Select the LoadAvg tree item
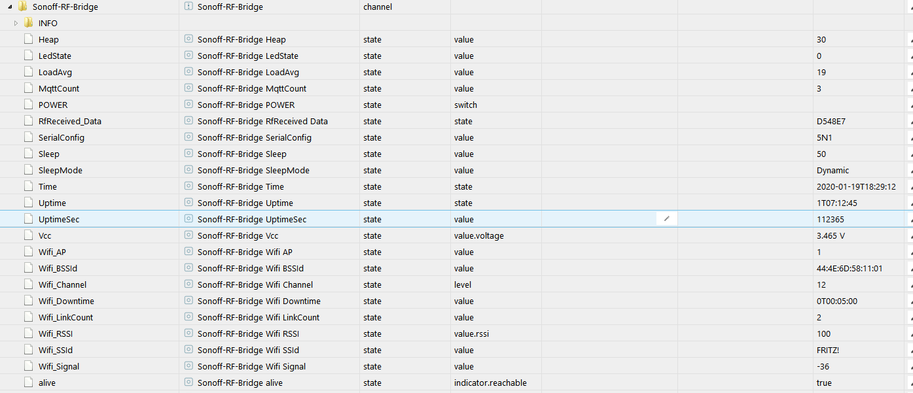The width and height of the screenshot is (913, 393). [55, 72]
